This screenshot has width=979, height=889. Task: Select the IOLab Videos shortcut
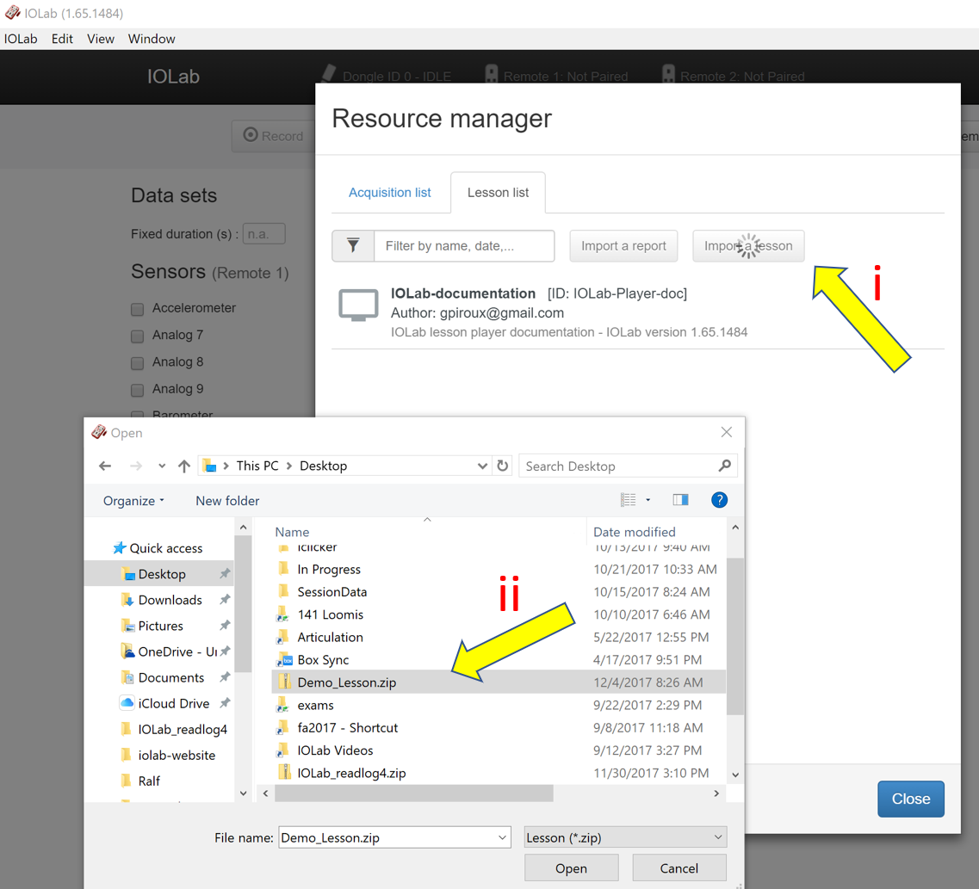(335, 750)
